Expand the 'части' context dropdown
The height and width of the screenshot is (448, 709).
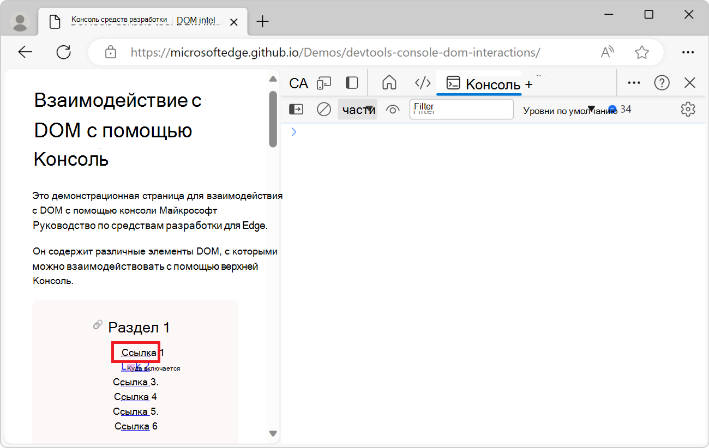point(357,109)
